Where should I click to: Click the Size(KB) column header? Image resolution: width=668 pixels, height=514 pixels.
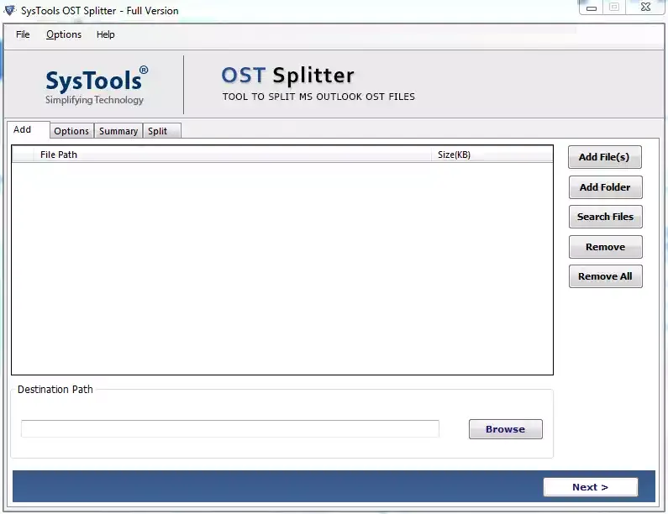pyautogui.click(x=492, y=155)
